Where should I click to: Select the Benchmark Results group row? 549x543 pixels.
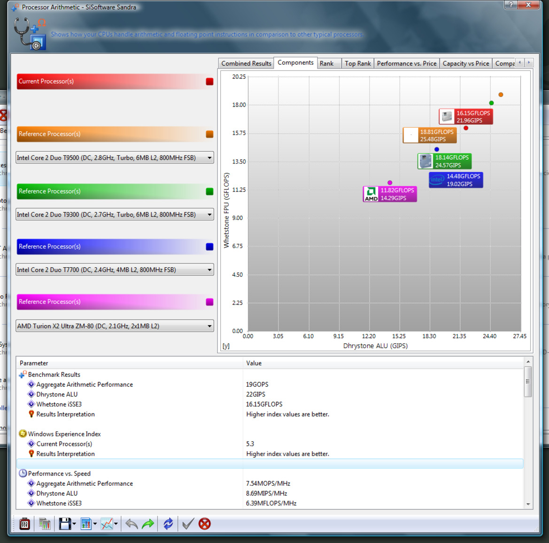click(270, 374)
